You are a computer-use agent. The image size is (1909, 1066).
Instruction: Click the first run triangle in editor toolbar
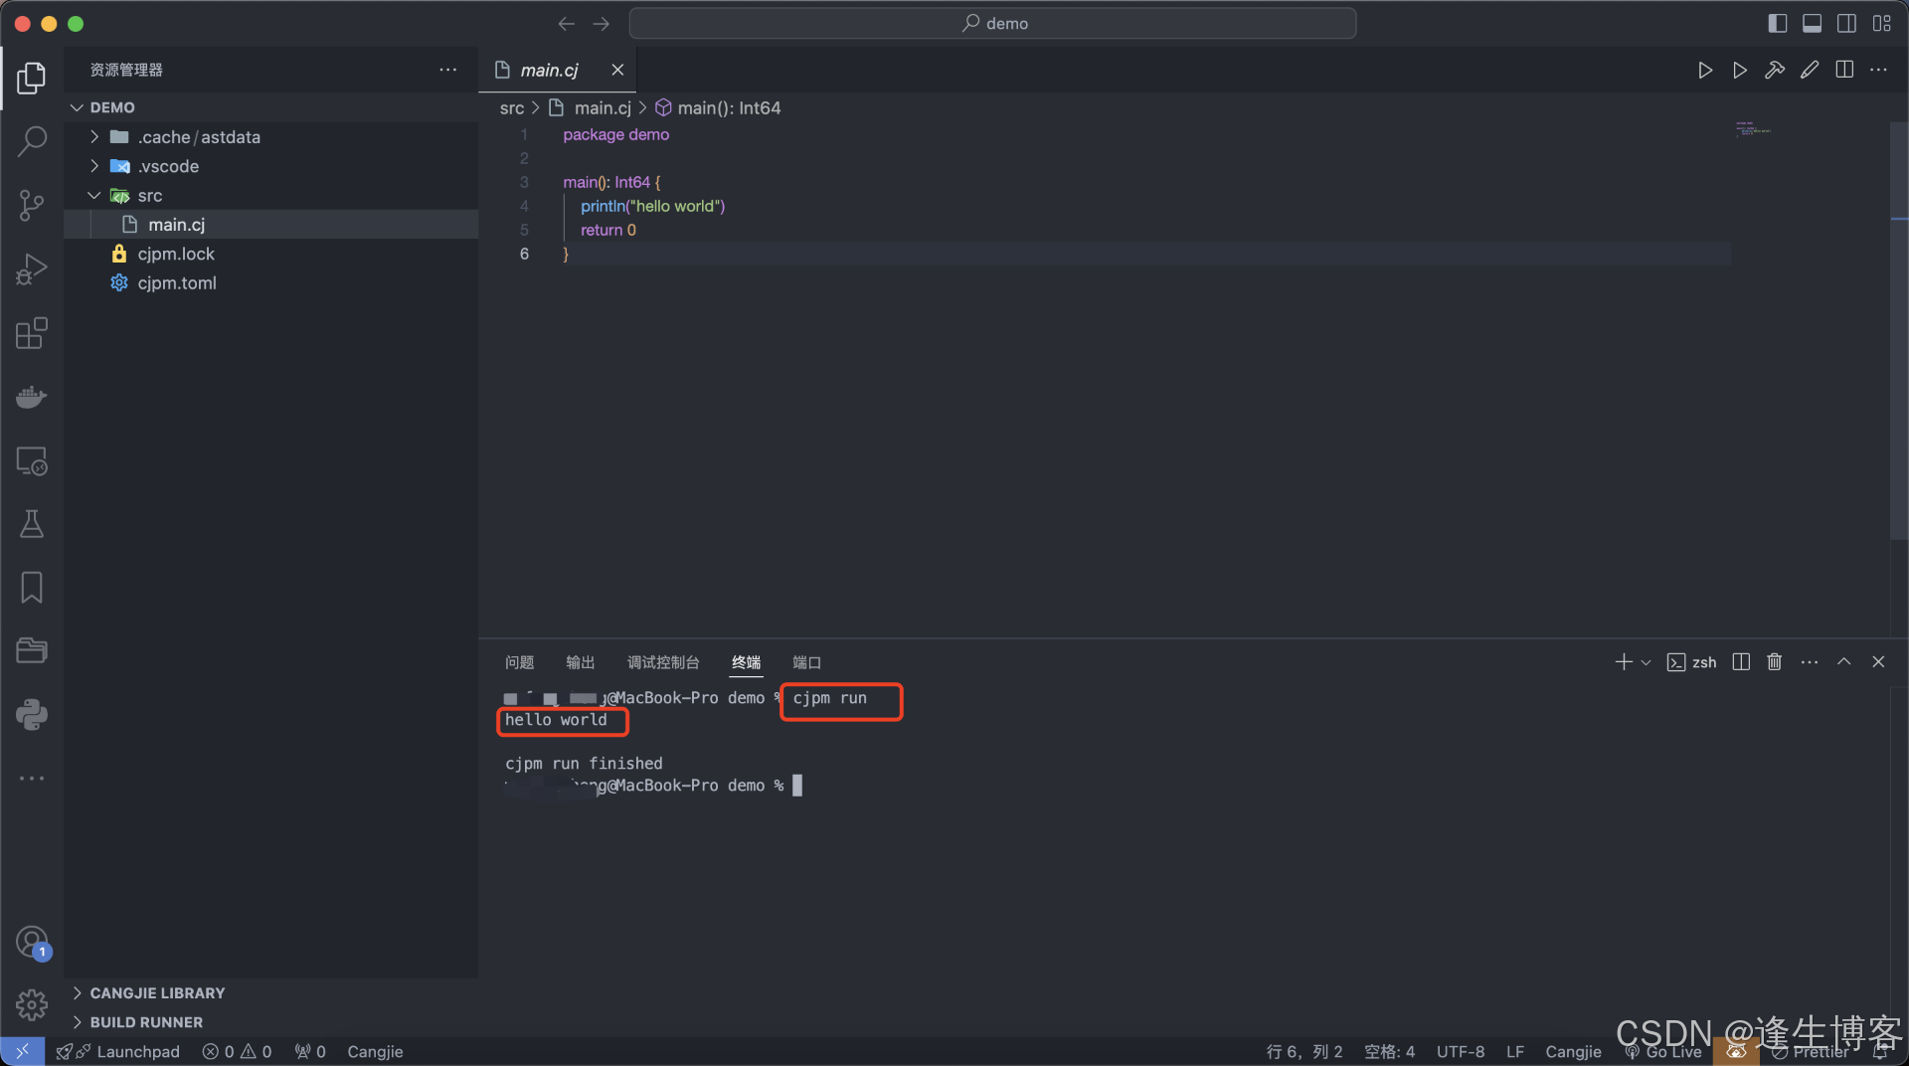coord(1705,70)
